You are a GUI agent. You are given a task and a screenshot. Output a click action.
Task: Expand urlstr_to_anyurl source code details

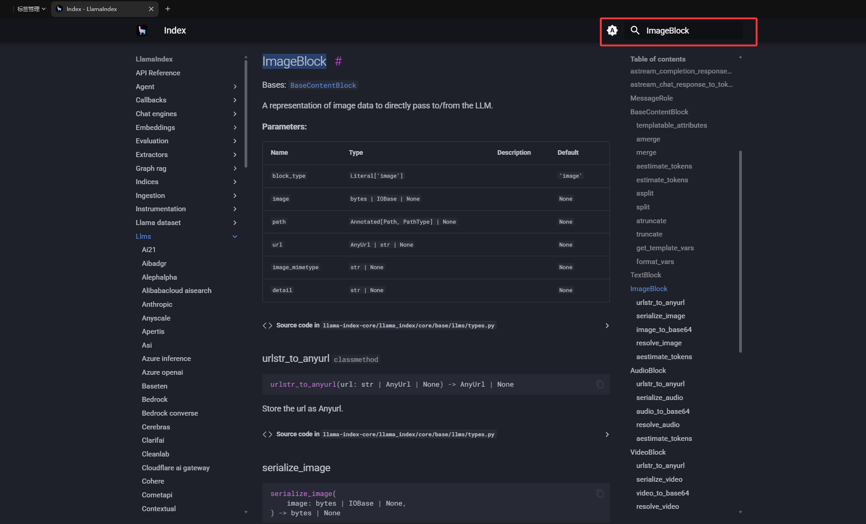point(436,434)
